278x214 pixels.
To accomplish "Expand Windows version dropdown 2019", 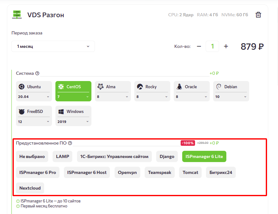I will 73,122.
